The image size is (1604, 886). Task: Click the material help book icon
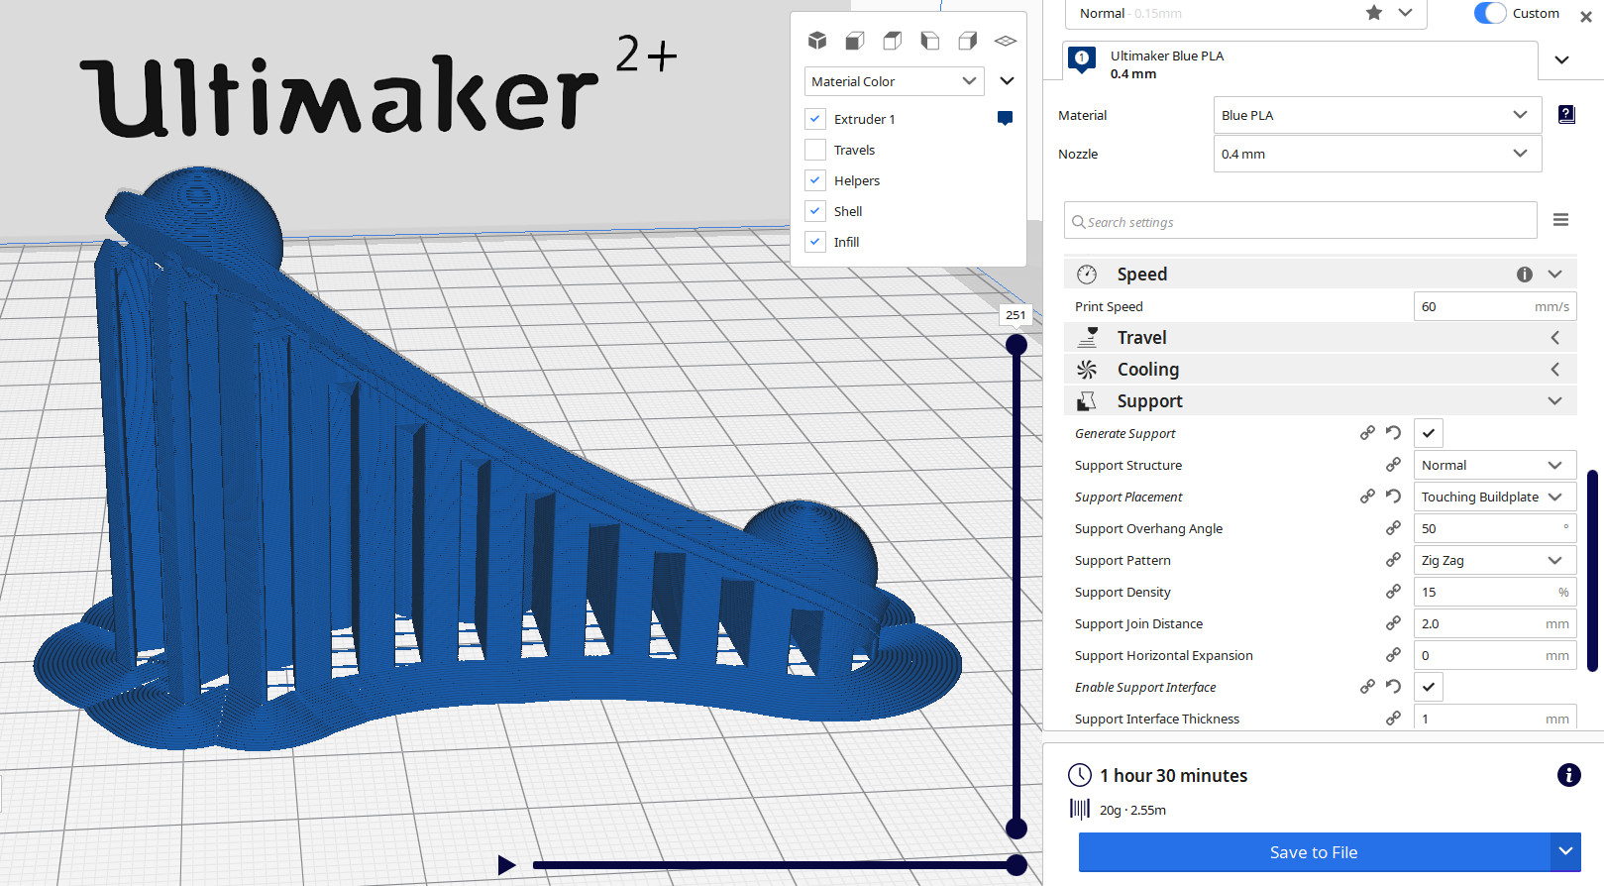pos(1565,115)
